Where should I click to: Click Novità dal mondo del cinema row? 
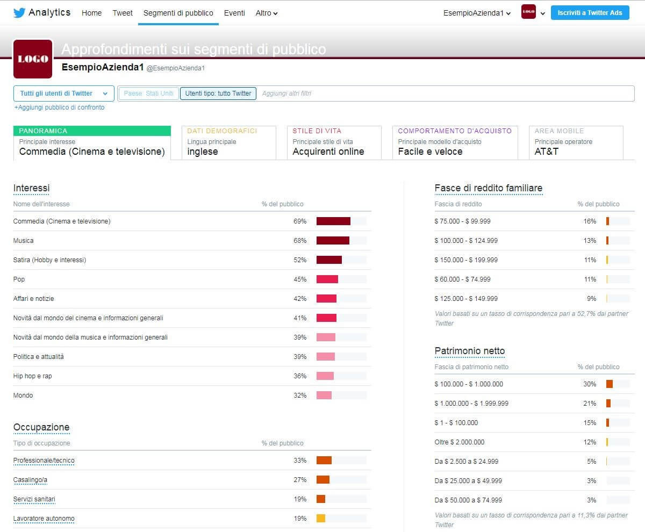pos(192,318)
